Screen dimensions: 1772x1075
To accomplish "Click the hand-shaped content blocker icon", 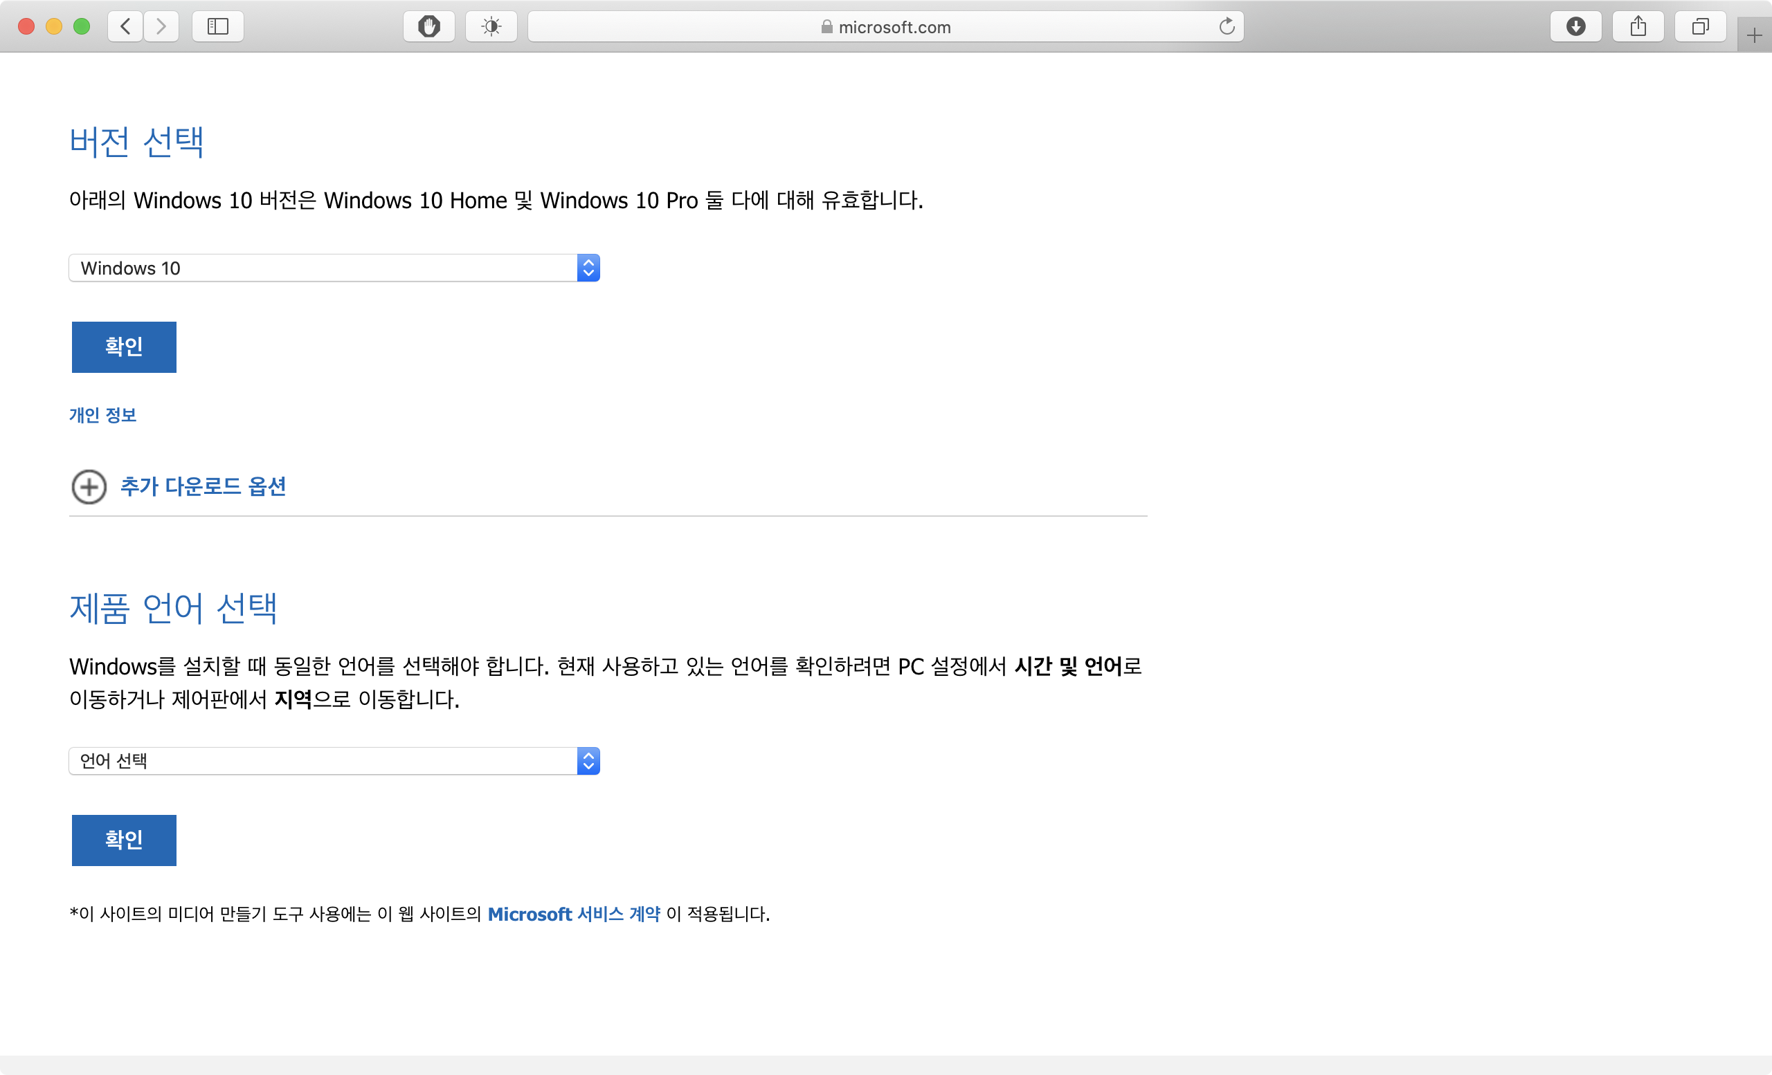I will point(428,26).
